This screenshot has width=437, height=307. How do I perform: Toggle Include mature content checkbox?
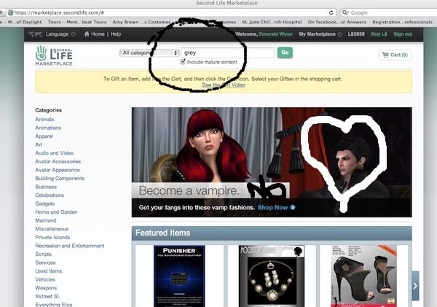[x=183, y=62]
